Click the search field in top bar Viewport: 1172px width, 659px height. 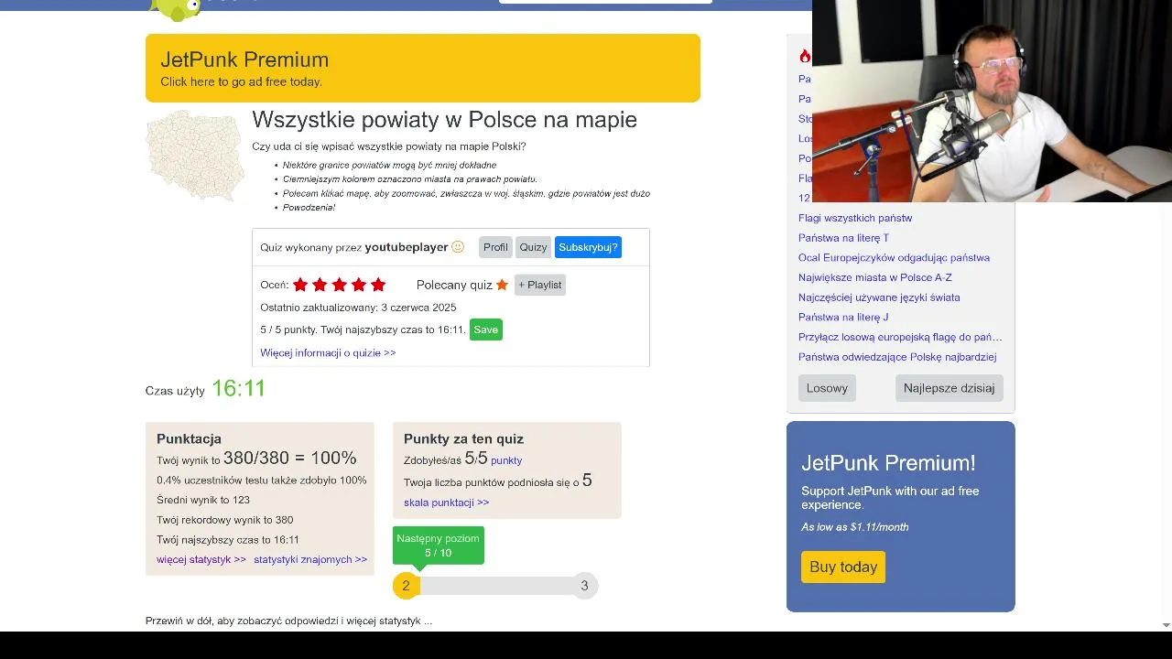click(x=605, y=2)
